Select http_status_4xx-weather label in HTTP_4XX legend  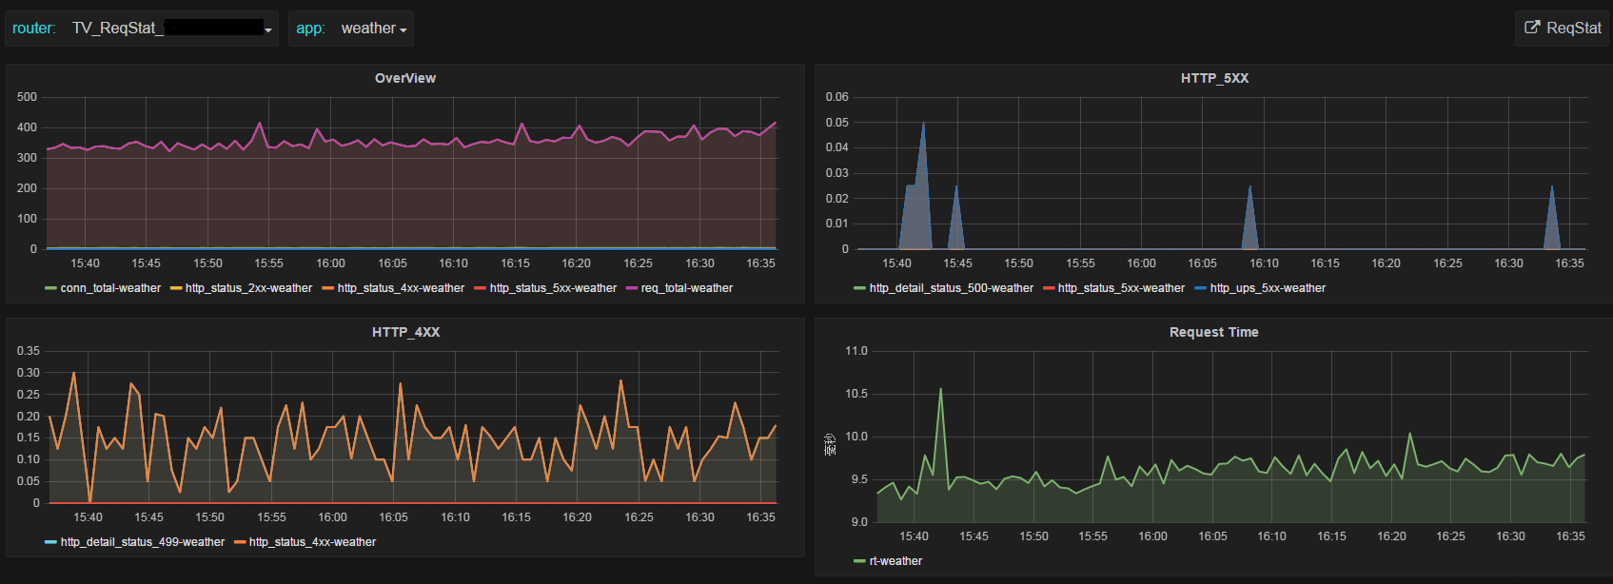pyautogui.click(x=312, y=542)
